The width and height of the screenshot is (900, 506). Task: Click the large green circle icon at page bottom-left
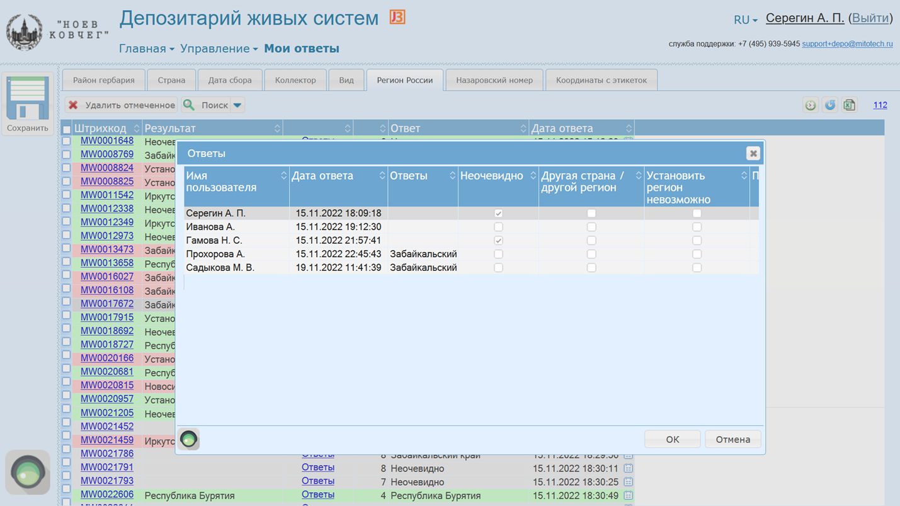28,472
